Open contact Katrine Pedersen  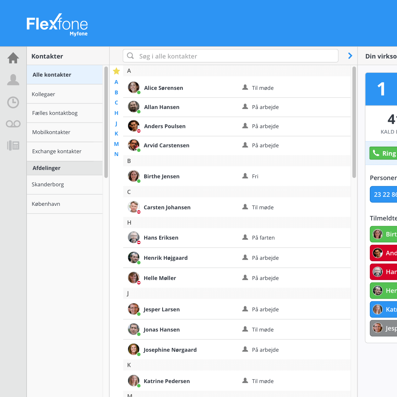point(237,381)
